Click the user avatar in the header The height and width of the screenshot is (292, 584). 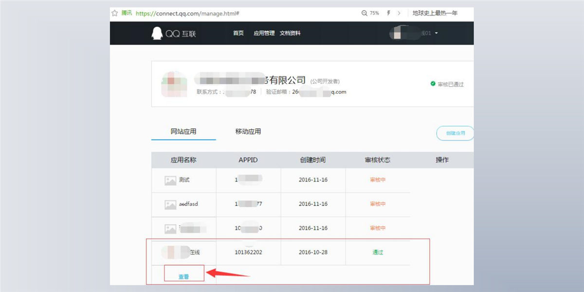(398, 33)
